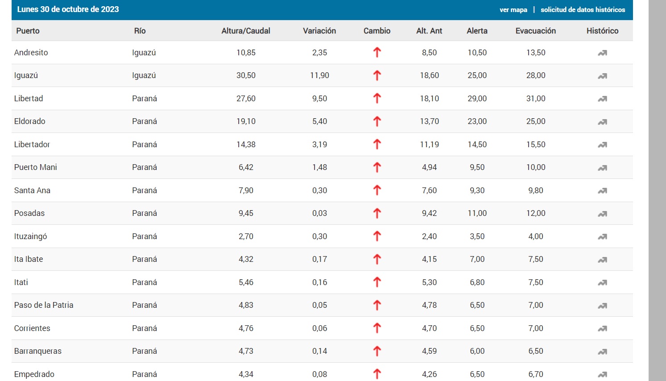Screen dimensions: 666x381
Task: Select the port name Libertador
Action: 32,145
